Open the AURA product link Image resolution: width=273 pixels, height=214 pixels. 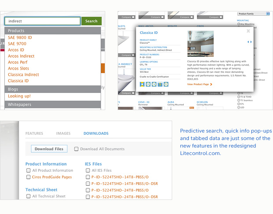pyautogui.click(x=171, y=102)
